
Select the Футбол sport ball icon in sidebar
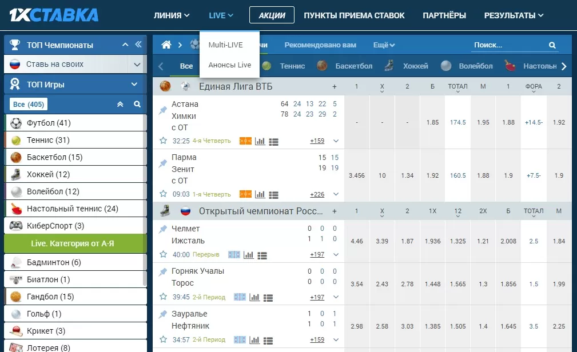[x=17, y=123]
